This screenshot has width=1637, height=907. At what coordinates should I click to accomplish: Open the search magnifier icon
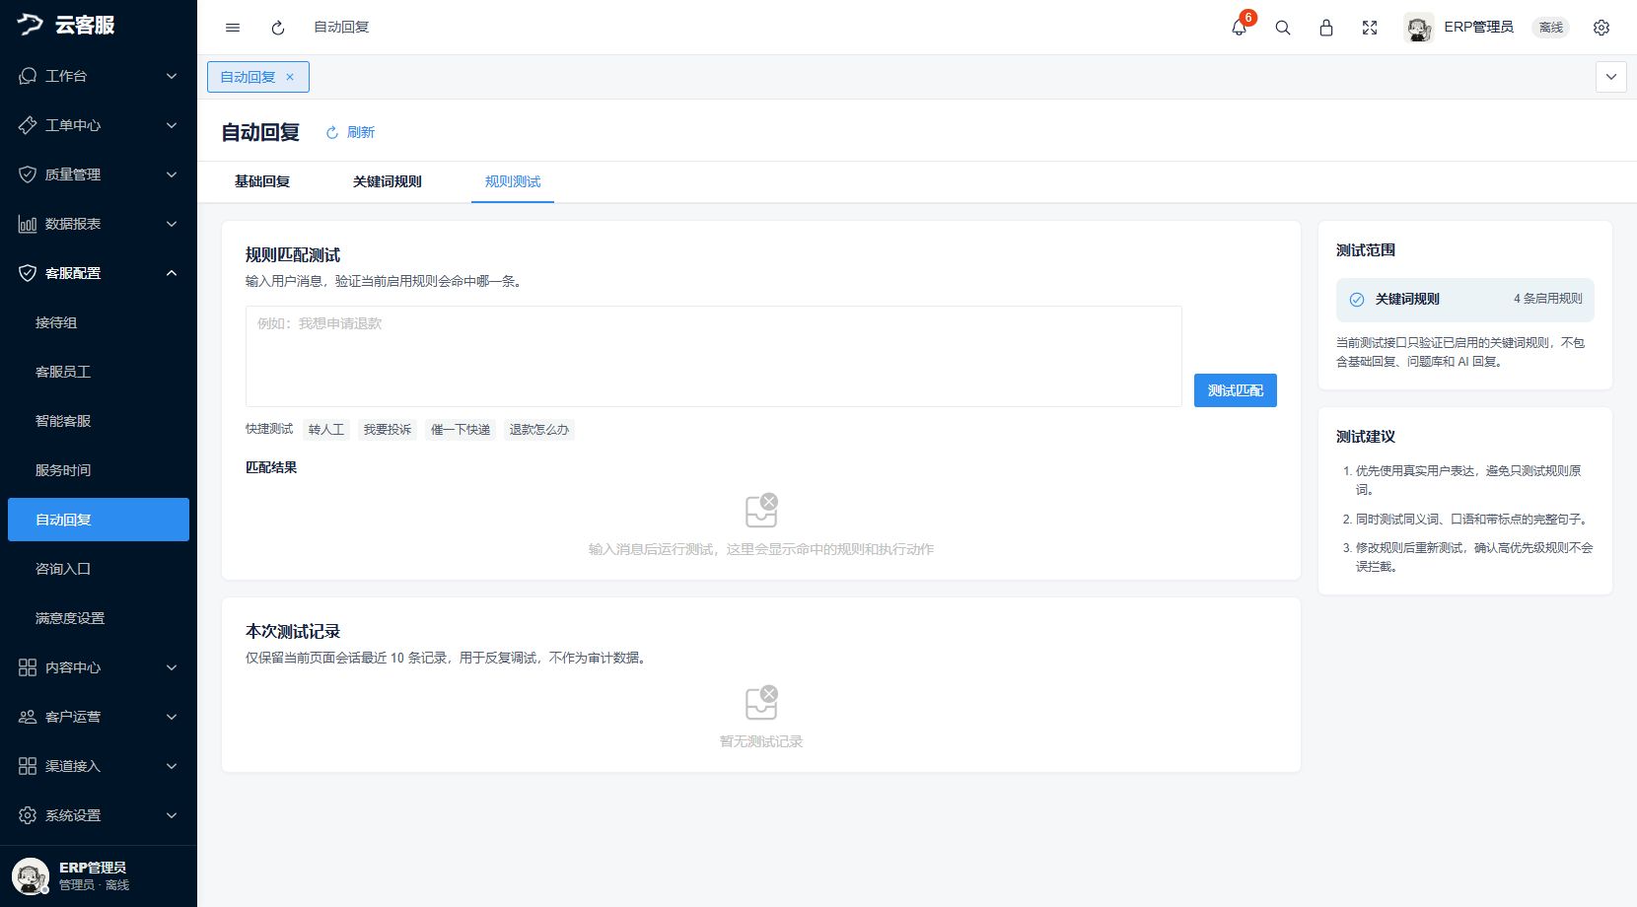[x=1283, y=28]
